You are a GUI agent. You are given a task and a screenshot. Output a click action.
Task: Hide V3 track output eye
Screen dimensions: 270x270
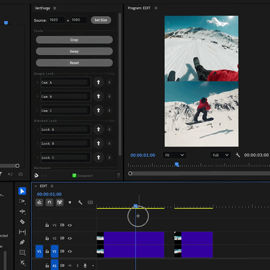click(x=70, y=225)
